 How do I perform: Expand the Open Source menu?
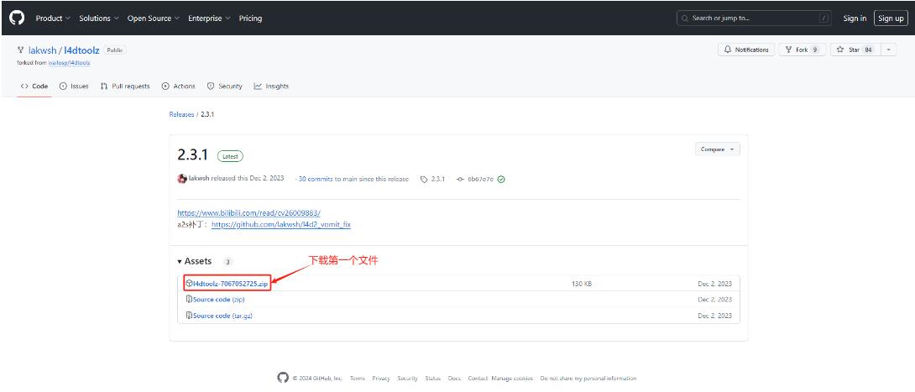click(x=154, y=18)
